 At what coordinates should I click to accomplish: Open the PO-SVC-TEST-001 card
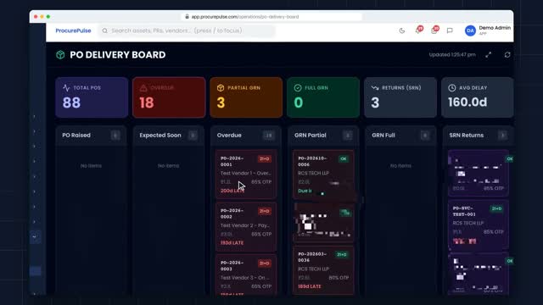tap(479, 225)
